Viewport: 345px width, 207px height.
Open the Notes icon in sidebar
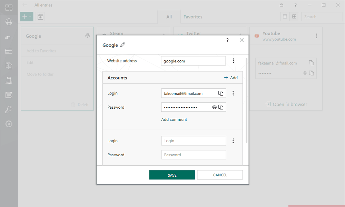click(x=9, y=95)
